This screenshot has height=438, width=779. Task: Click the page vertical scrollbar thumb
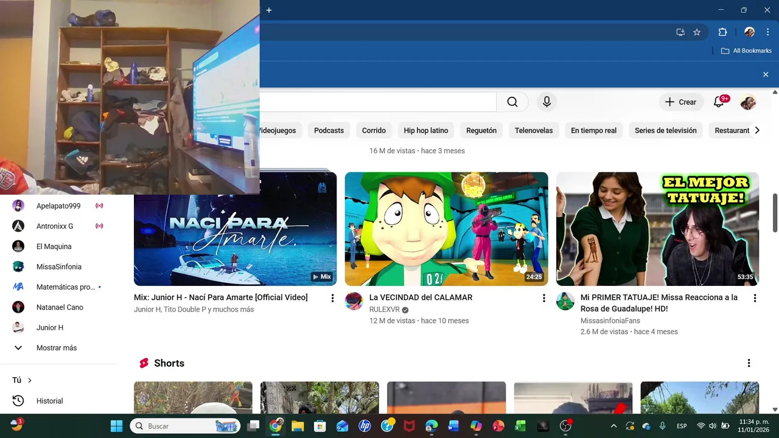775,212
